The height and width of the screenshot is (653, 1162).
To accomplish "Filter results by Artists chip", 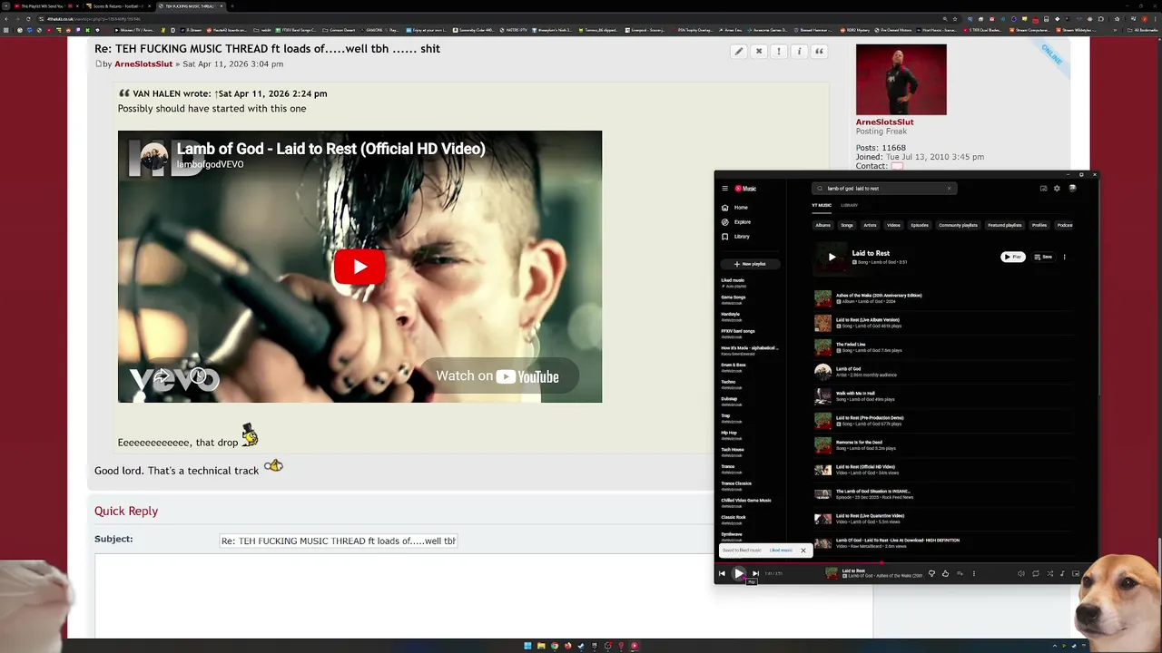I will pyautogui.click(x=870, y=225).
